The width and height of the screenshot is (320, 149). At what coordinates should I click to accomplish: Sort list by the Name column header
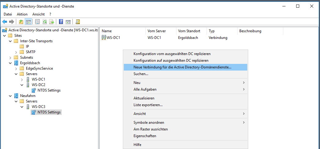(123, 31)
